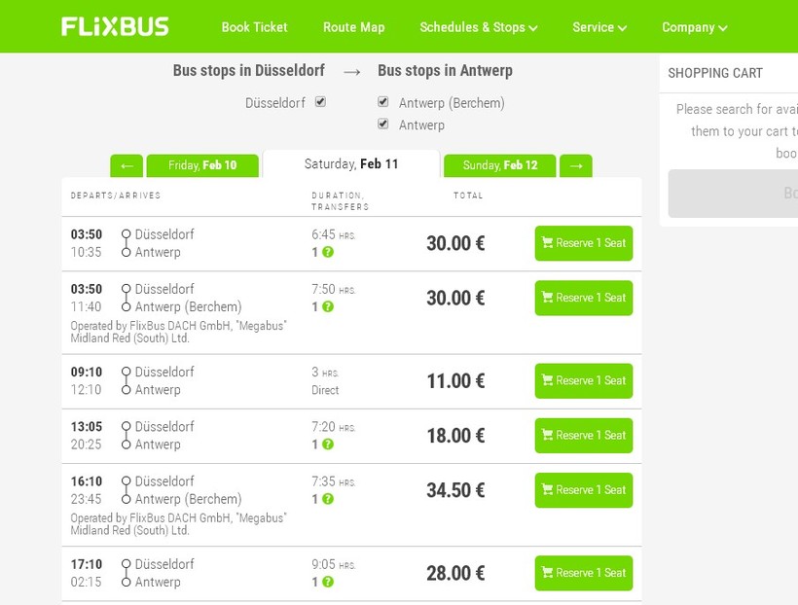
Task: Reserve 1 seat on the 11.00 € trip
Action: 584,381
